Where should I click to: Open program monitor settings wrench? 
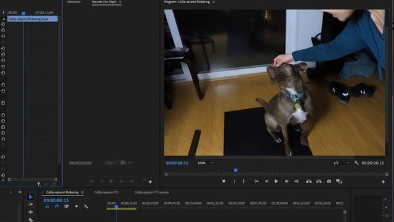coord(356,163)
